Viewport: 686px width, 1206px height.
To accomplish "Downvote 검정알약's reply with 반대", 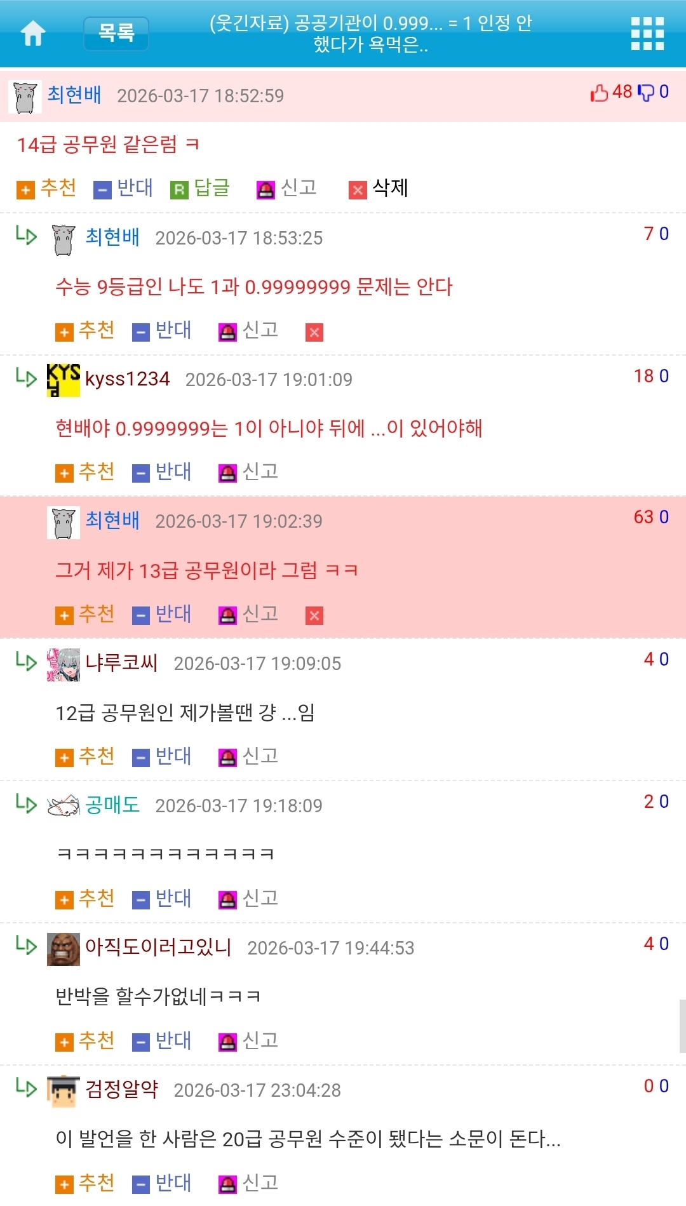I will (x=162, y=1183).
